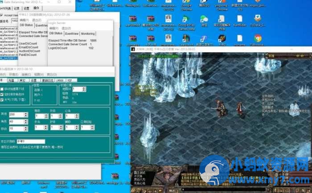Adjust the first spinner in upper multiplier row

coord(41,116)
